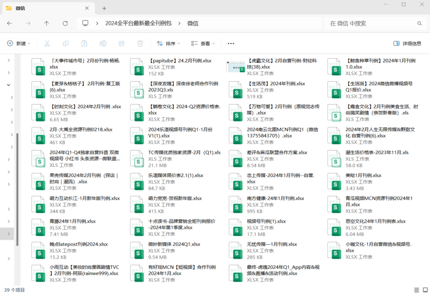Expand the highlighted navigation pane item
The image size is (430, 293).
9,234
